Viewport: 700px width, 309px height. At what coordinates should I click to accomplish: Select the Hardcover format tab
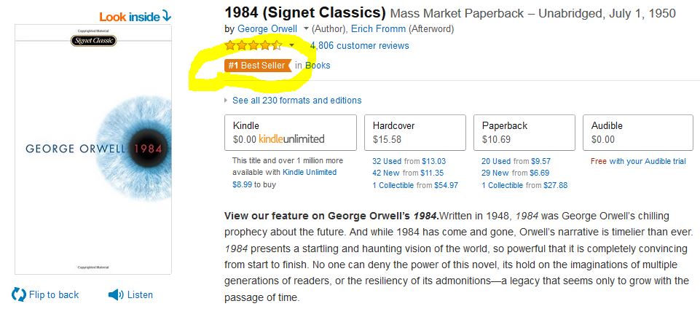[x=414, y=132]
